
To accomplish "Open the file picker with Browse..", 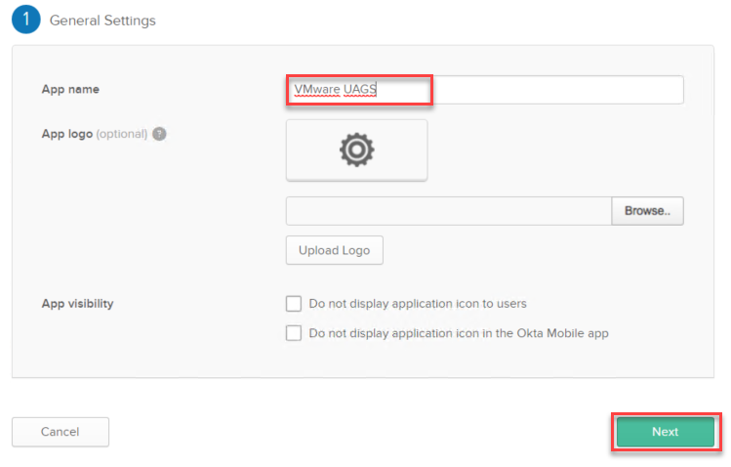I will click(x=647, y=211).
